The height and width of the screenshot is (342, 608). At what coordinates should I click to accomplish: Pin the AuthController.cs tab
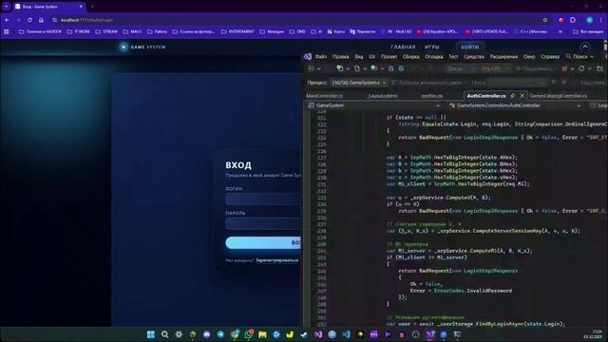coord(513,95)
